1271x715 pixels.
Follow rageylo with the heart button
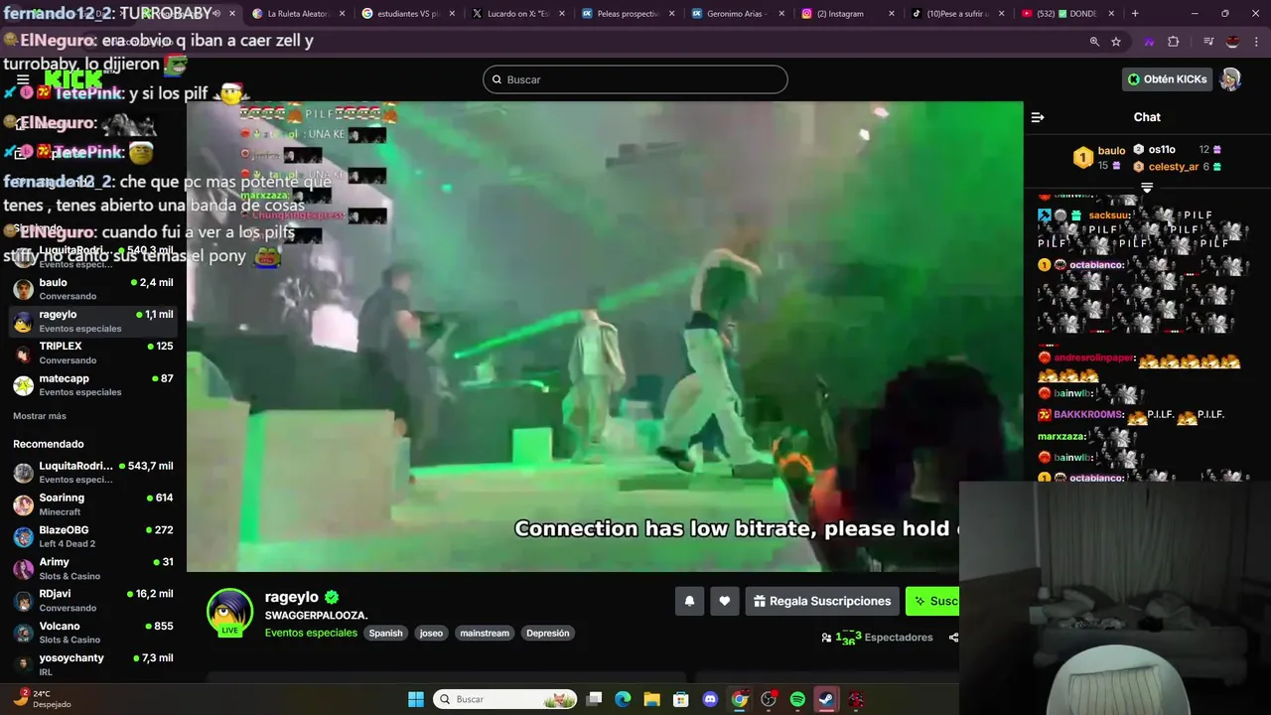pos(725,601)
